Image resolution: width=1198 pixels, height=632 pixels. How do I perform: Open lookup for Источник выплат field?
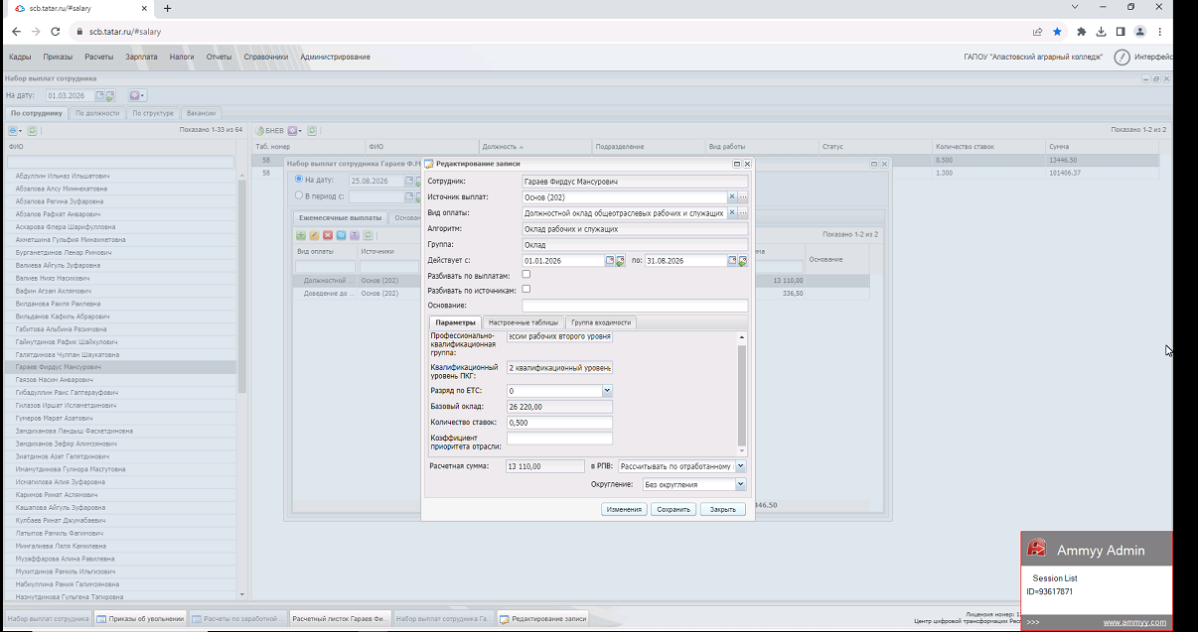tap(743, 197)
